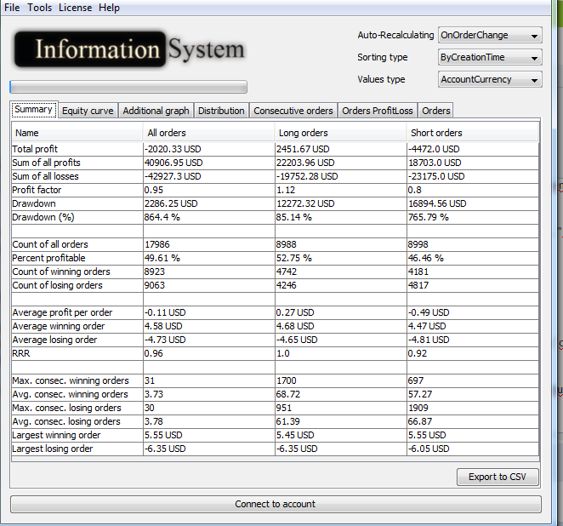Open the Consecutive orders tab
The image size is (563, 526).
(293, 111)
